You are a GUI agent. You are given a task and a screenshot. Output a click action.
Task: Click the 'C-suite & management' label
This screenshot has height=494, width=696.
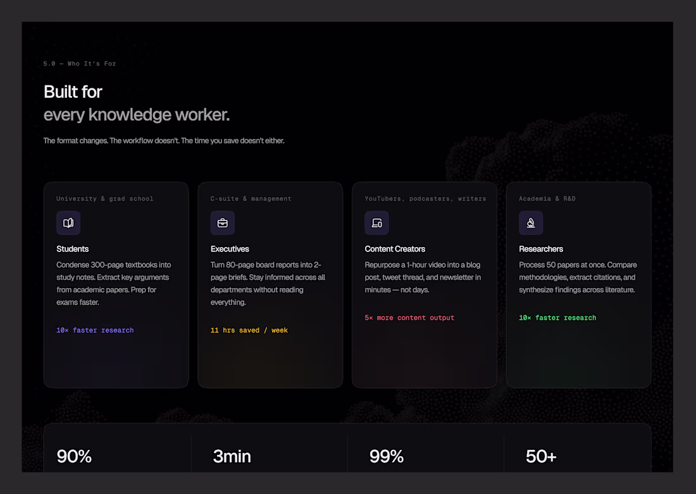coord(251,198)
